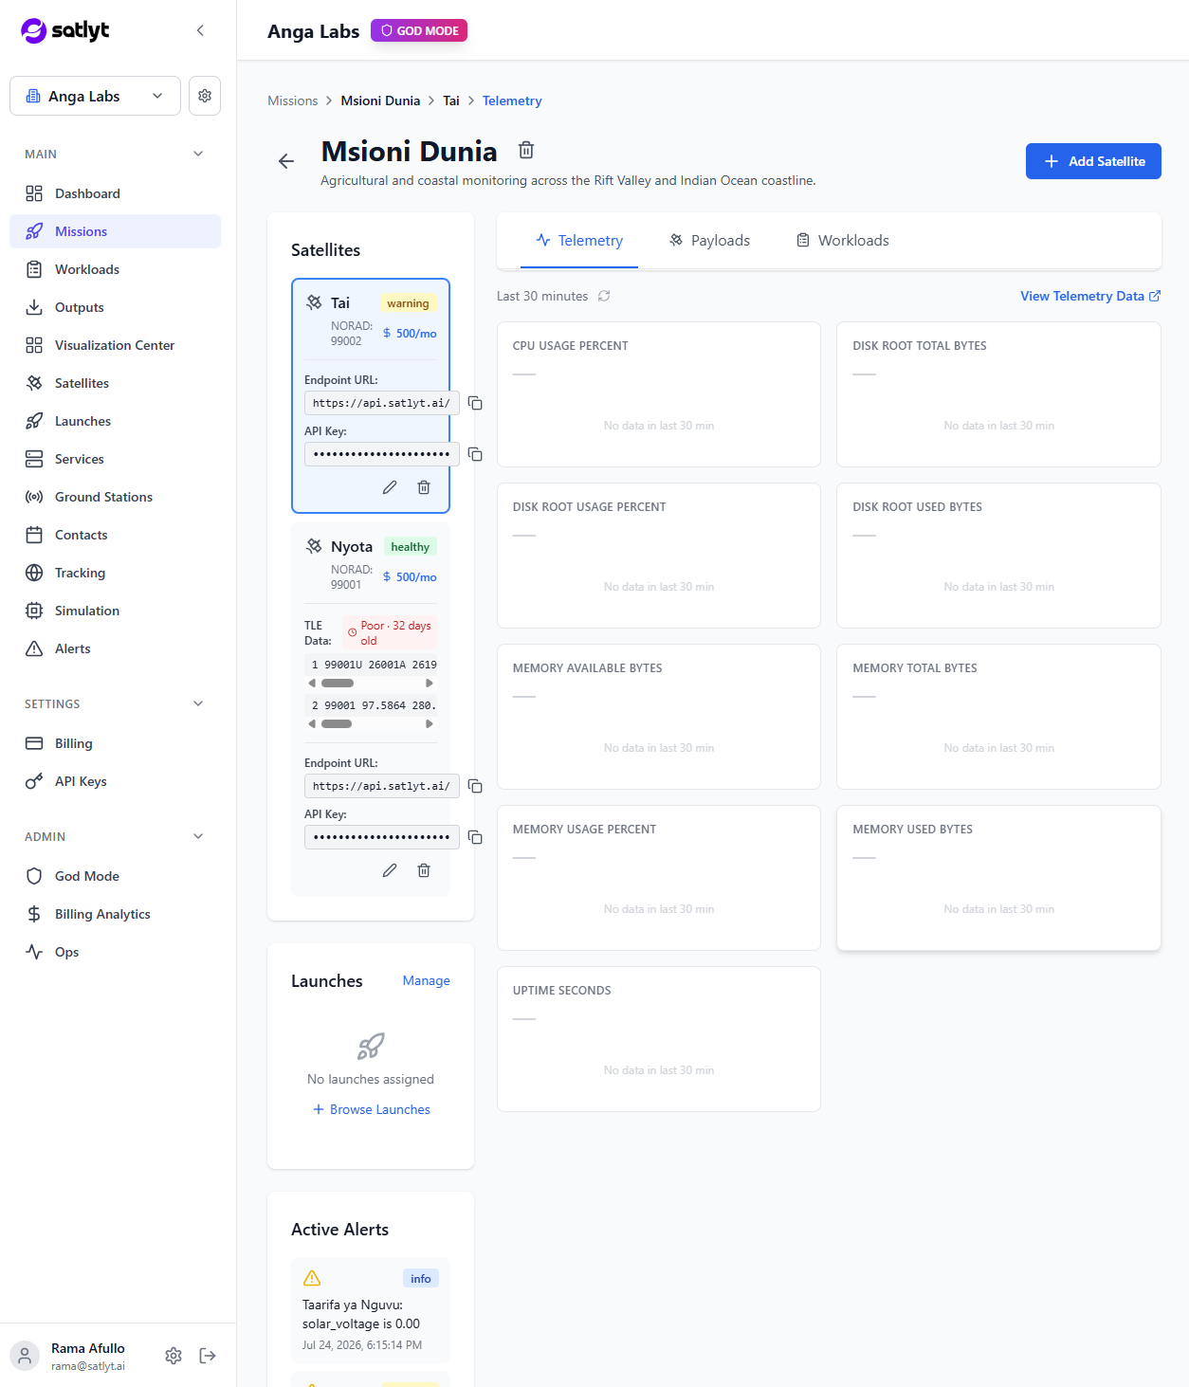Click the satlyt logo
The image size is (1189, 1387).
[65, 30]
